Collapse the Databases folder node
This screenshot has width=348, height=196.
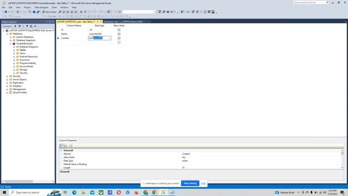[7, 34]
